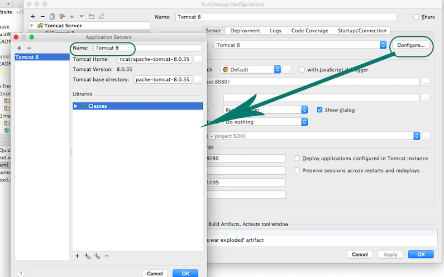
Task: Open the Default browser dropdown
Action: click(250, 69)
